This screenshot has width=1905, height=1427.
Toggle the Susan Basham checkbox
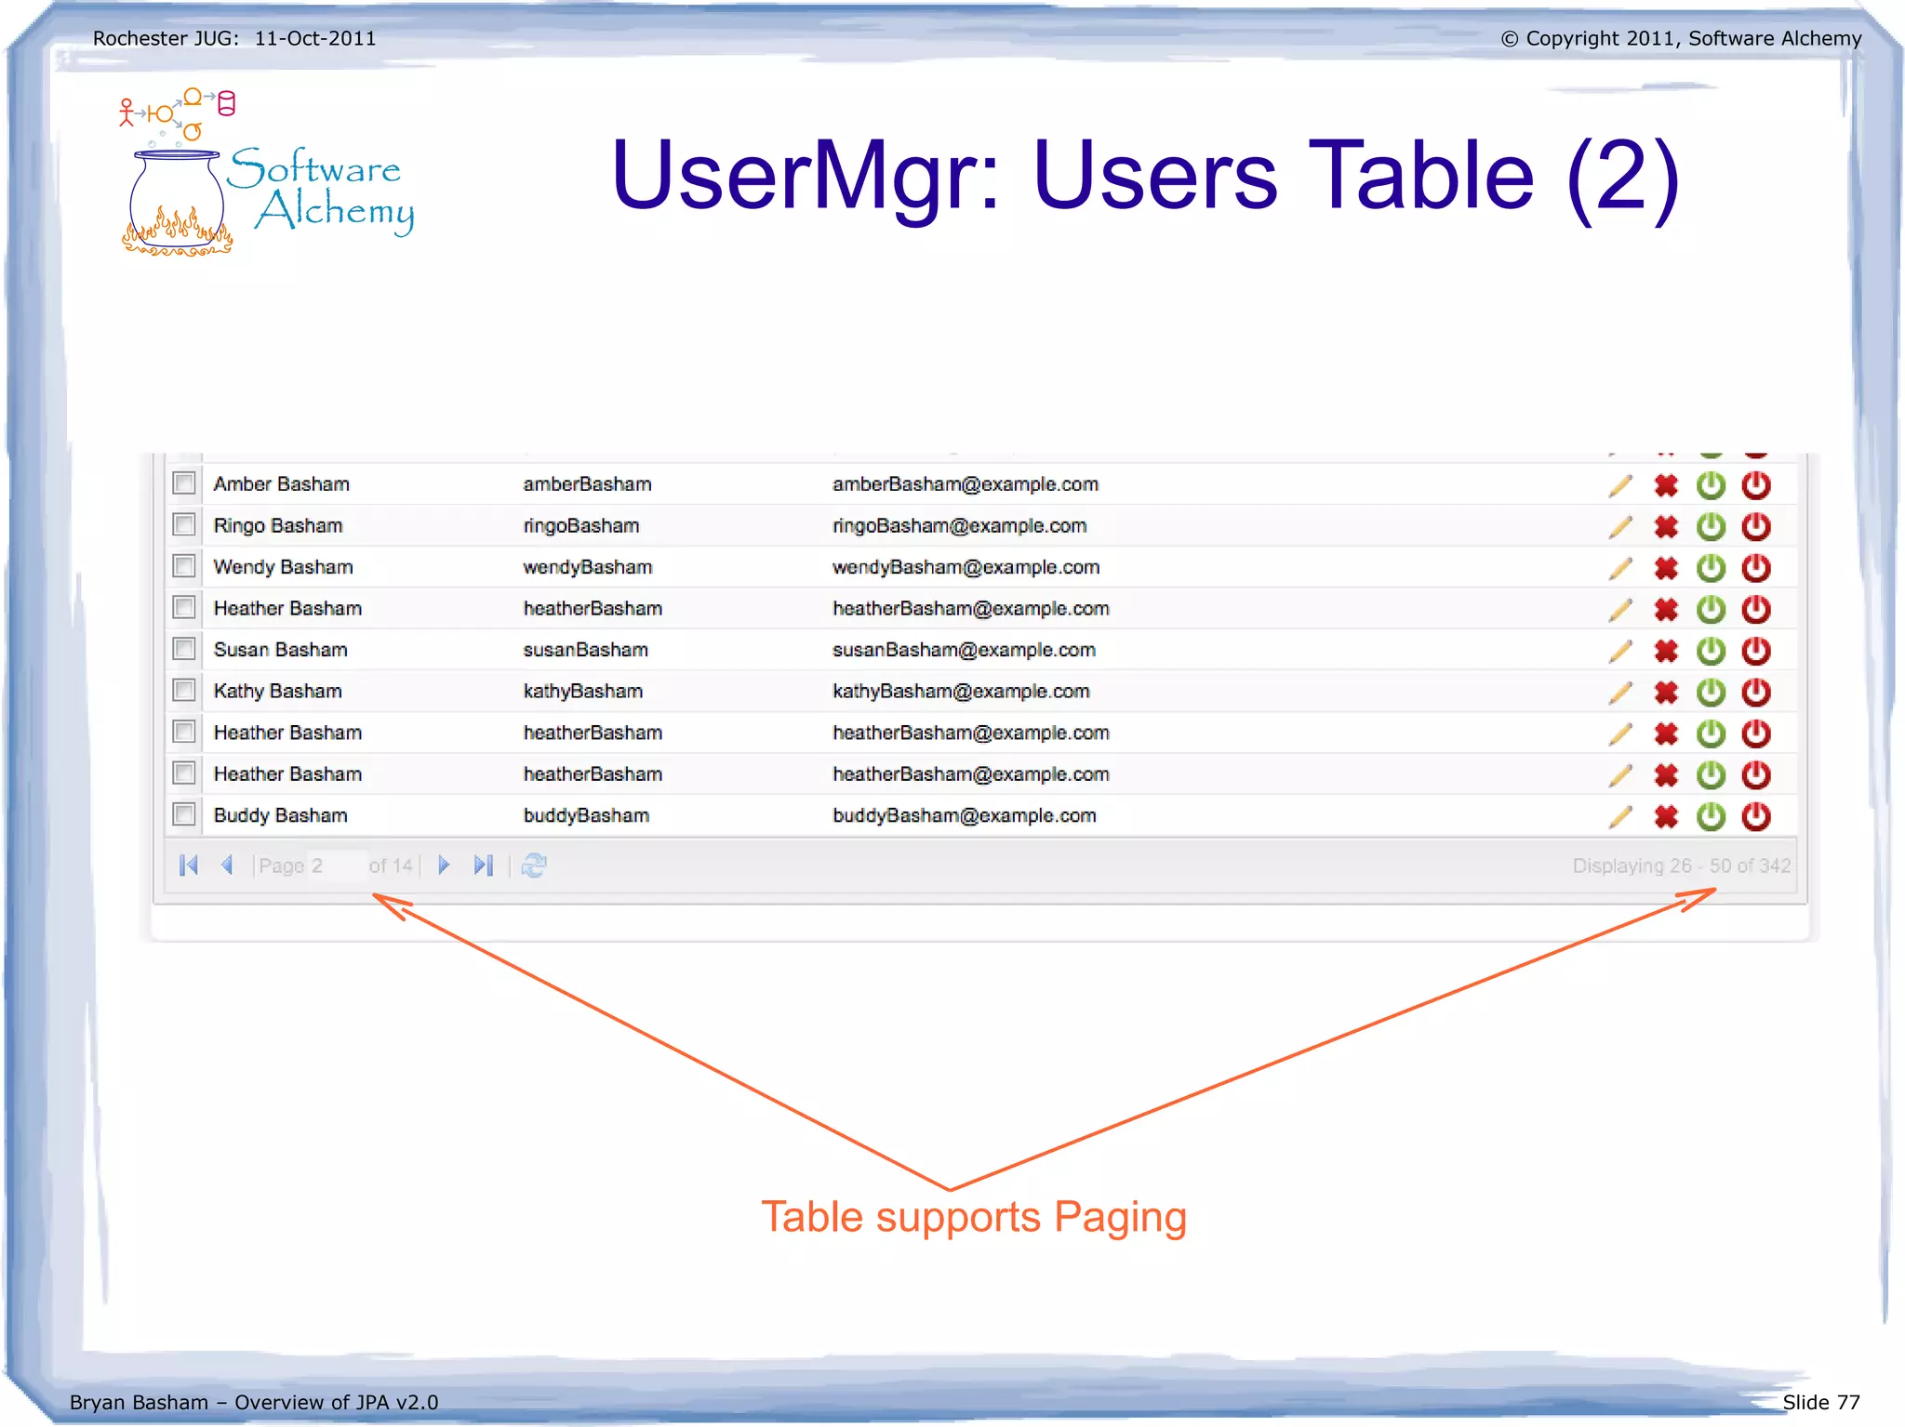184,649
